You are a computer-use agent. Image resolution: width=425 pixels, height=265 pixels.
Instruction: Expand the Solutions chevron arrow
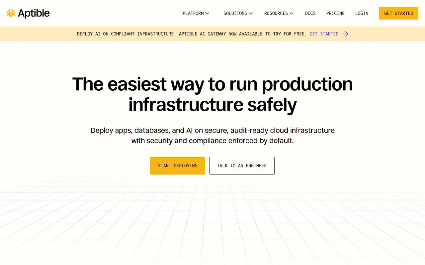(251, 14)
